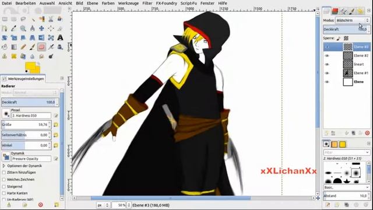
Task: Enable Steigernd checkbox
Action: [x=4, y=187]
